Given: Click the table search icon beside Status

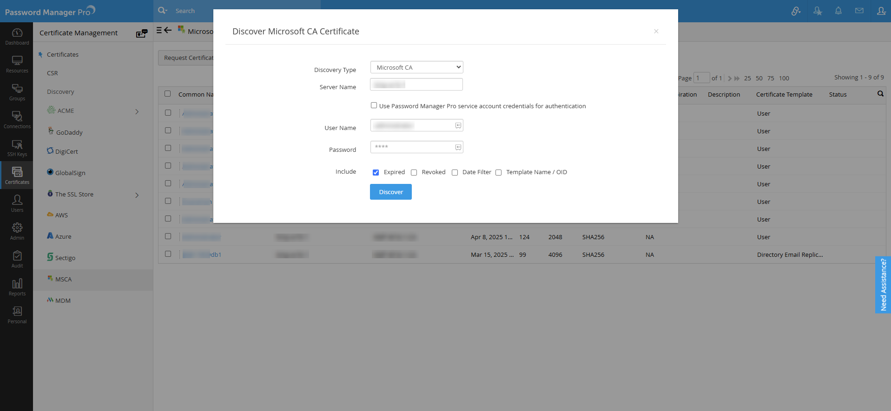Looking at the screenshot, I should pos(880,94).
